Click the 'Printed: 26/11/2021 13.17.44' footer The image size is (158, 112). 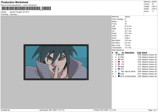click(105, 110)
